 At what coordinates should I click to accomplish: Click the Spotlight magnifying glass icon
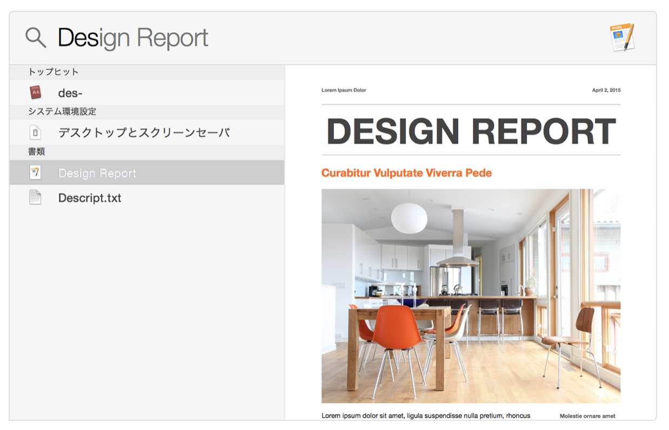pyautogui.click(x=36, y=37)
